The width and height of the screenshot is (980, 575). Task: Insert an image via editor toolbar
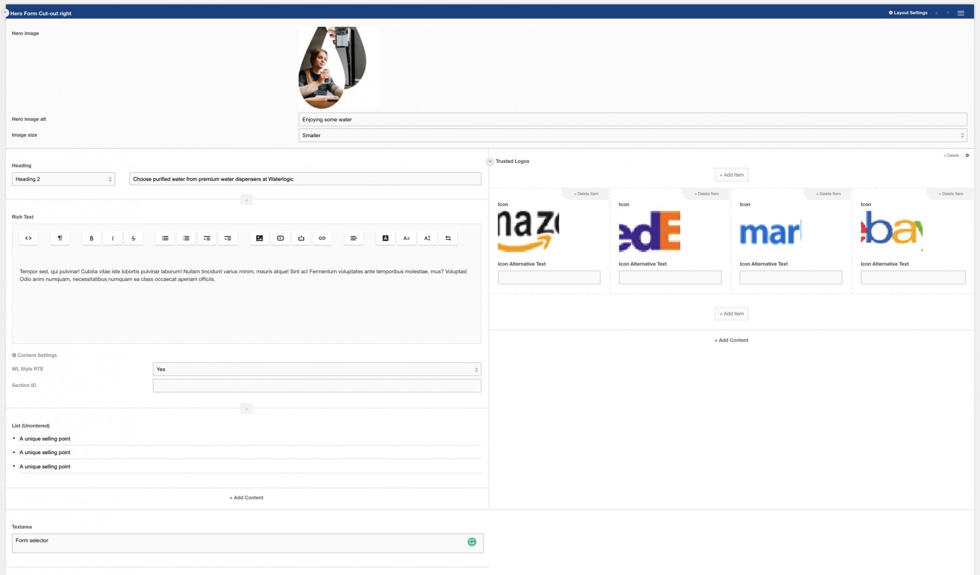point(260,238)
